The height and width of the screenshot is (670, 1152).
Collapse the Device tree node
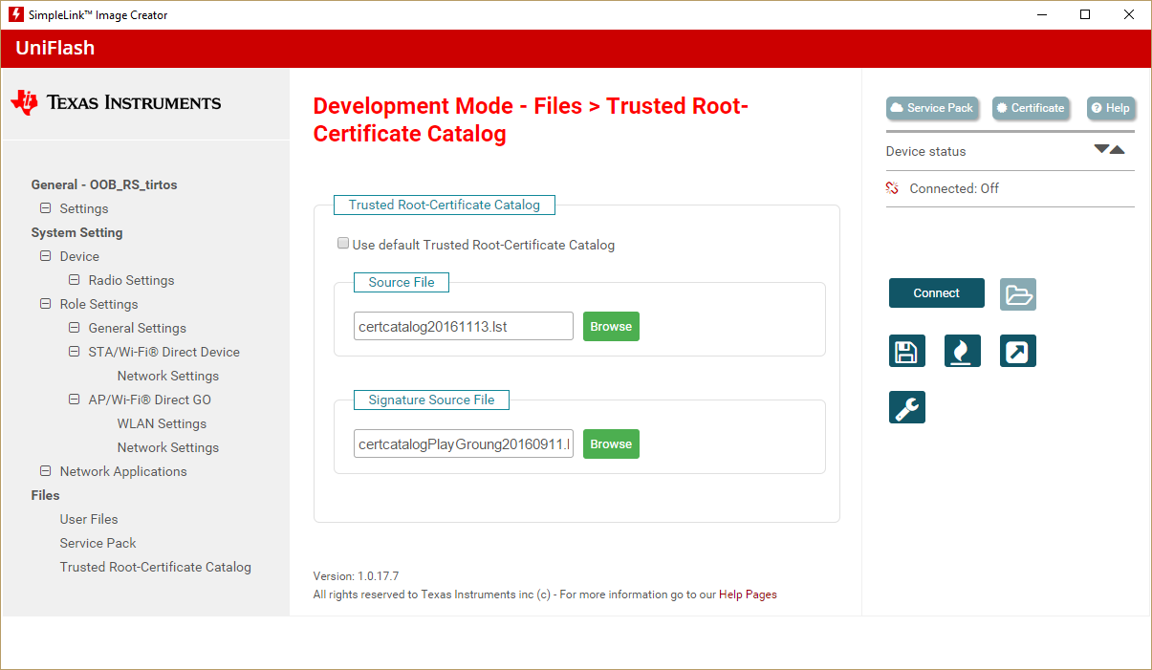(45, 256)
